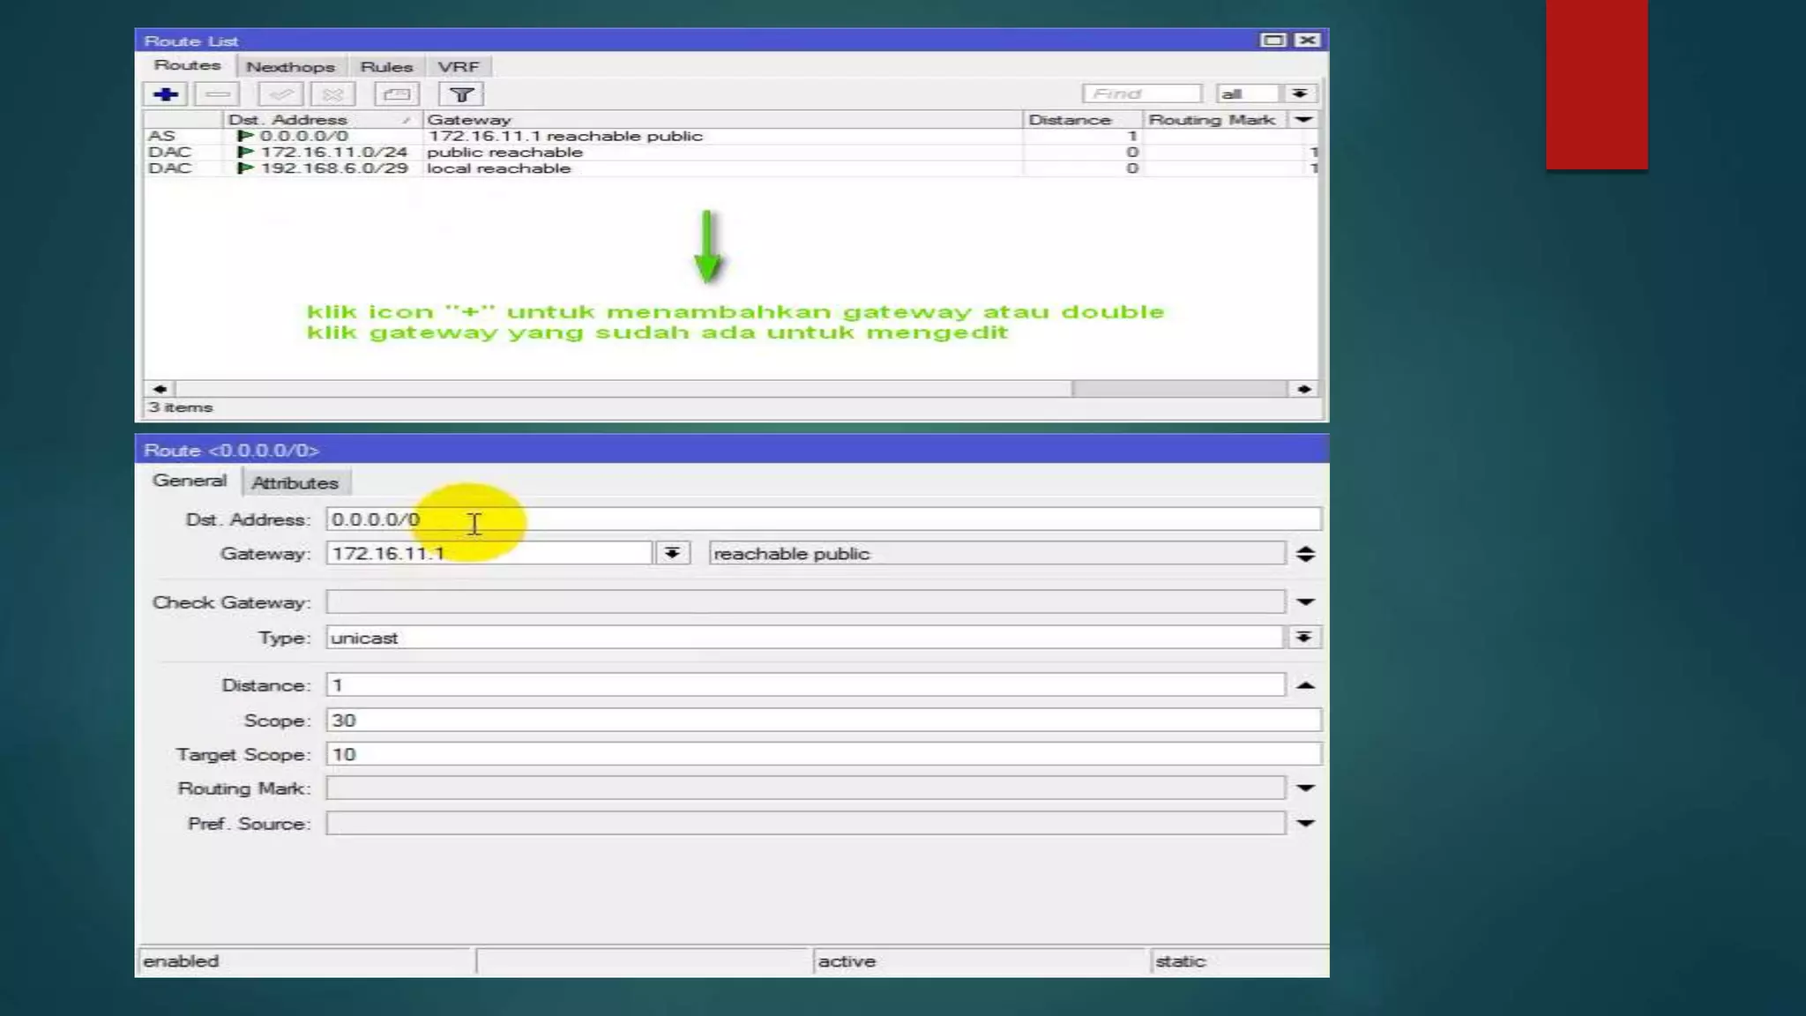The height and width of the screenshot is (1016, 1806).
Task: Switch to the VRF tab
Action: click(458, 67)
